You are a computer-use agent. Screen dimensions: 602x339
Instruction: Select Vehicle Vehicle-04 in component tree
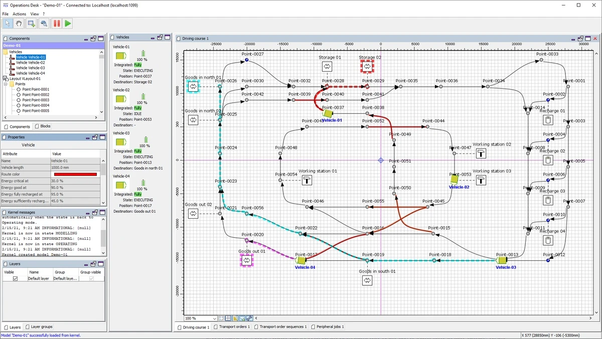pos(31,73)
